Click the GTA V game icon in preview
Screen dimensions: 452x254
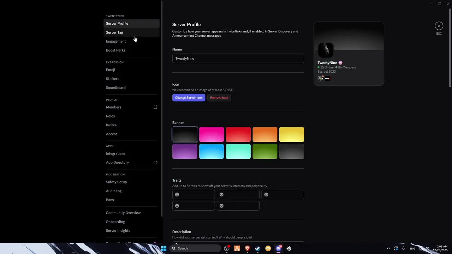[x=321, y=78]
